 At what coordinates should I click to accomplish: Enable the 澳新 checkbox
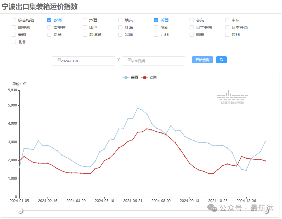[156, 27]
